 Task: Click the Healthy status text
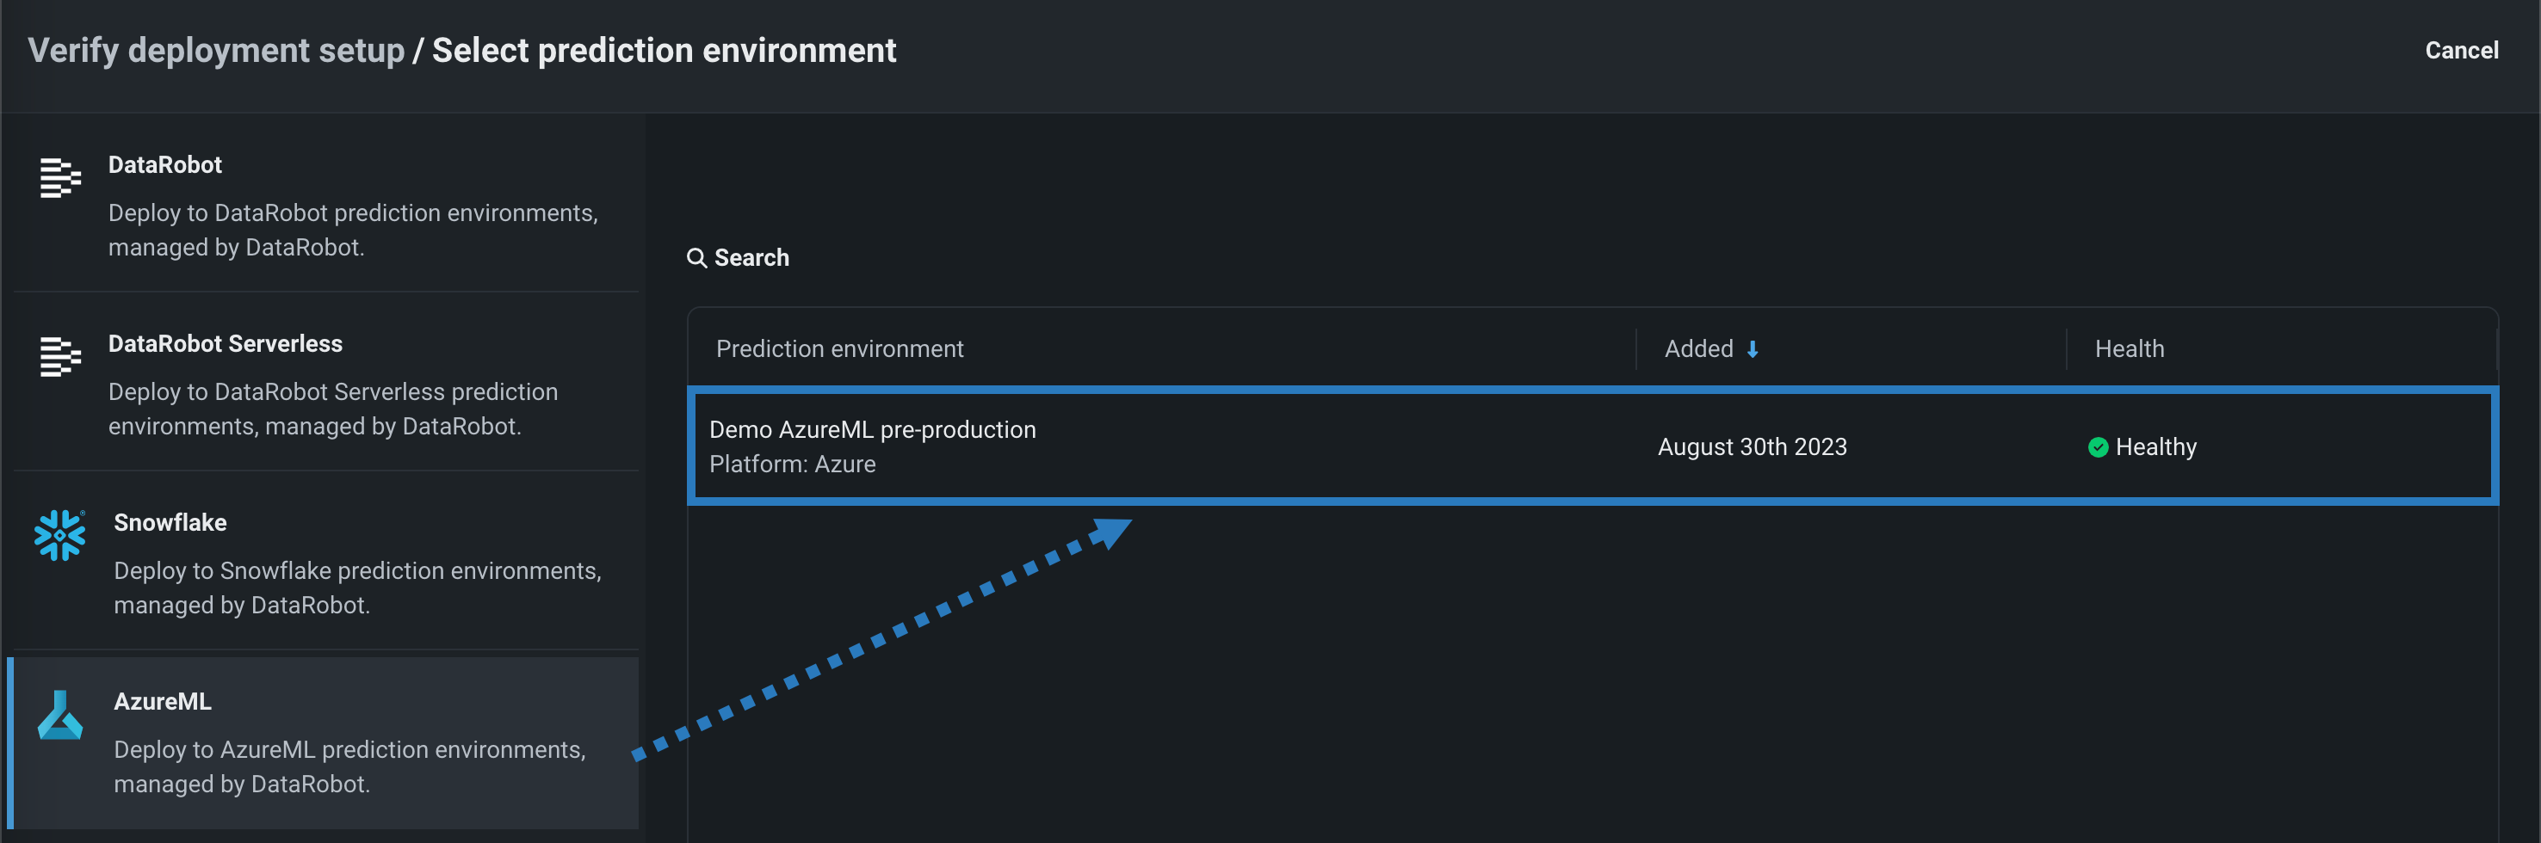[2155, 447]
